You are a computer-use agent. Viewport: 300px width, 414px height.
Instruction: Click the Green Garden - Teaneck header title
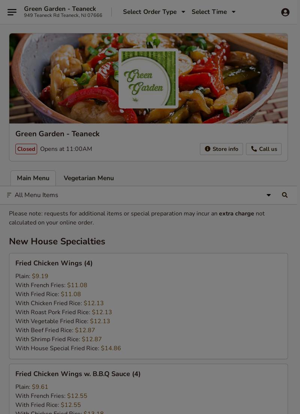tap(60, 9)
